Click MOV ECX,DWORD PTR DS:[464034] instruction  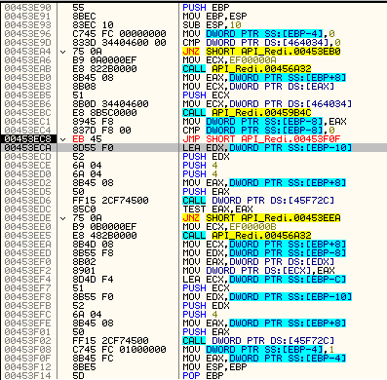267,103
